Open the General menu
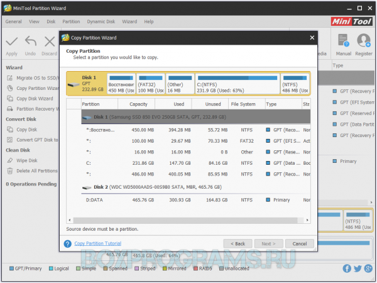This screenshot has width=377, height=283. point(13,21)
